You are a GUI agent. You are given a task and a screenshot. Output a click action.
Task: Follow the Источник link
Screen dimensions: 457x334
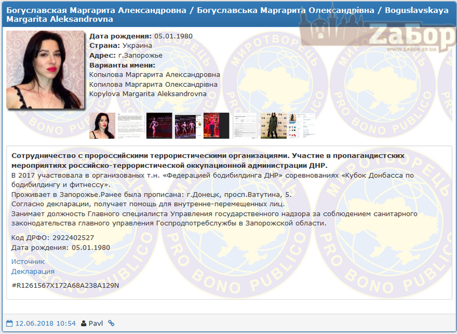(28, 261)
